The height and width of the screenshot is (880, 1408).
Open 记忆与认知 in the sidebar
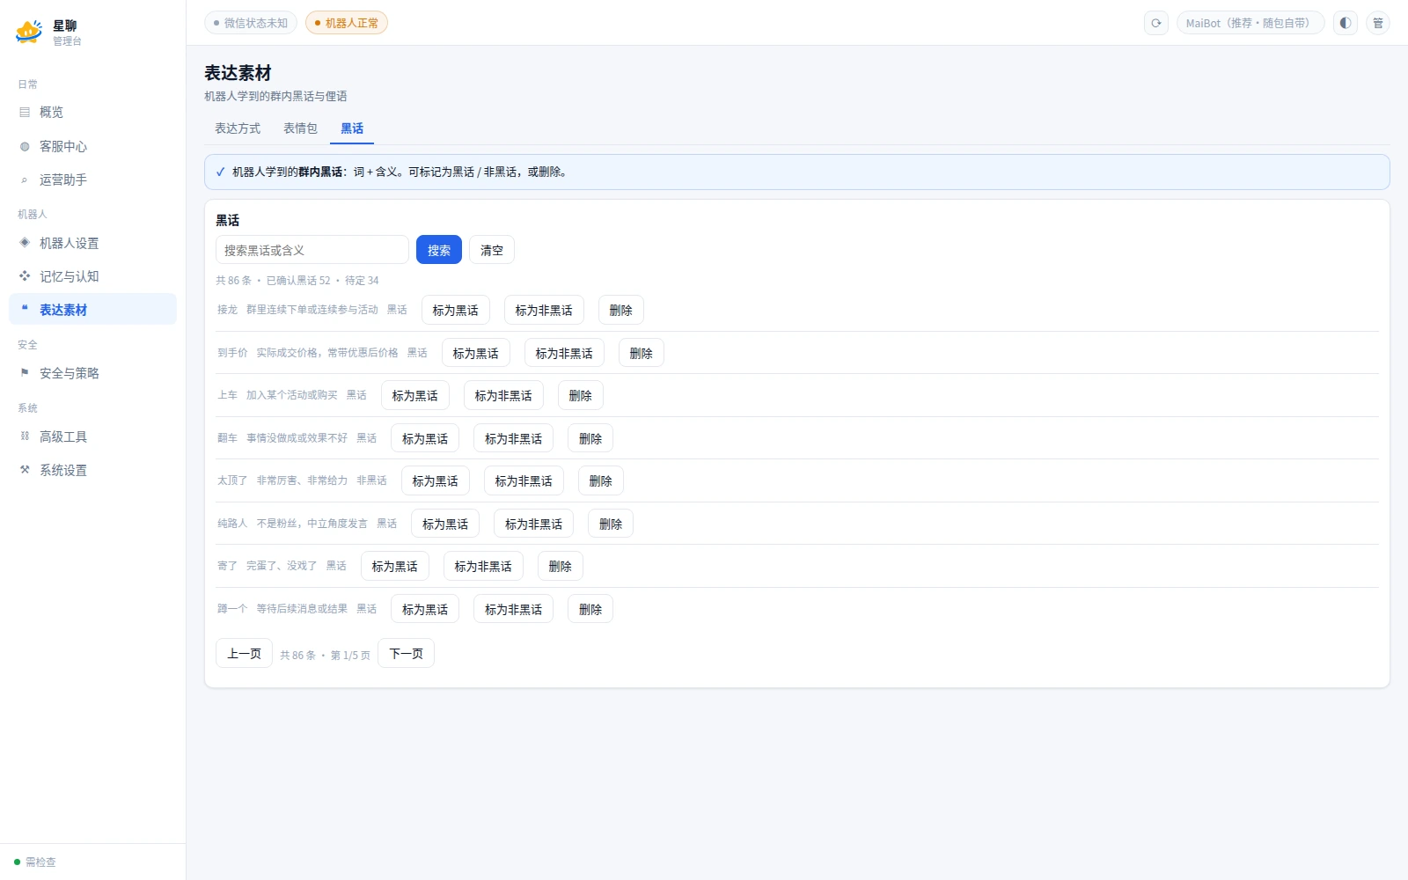click(92, 276)
